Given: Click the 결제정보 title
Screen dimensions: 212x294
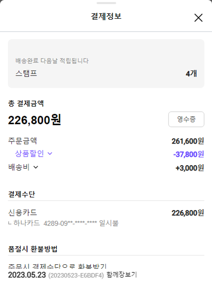Looking at the screenshot, I should click(106, 16).
